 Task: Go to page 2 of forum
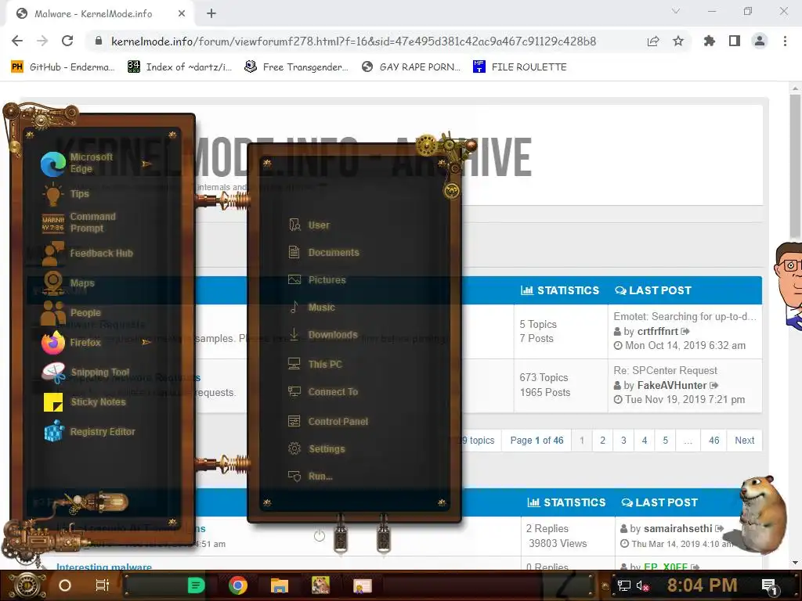point(602,440)
